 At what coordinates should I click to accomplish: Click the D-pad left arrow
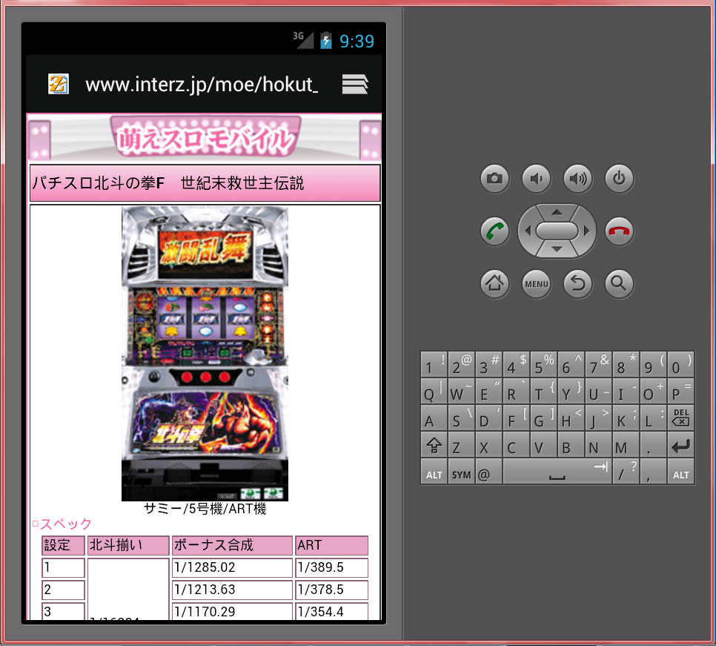[528, 231]
